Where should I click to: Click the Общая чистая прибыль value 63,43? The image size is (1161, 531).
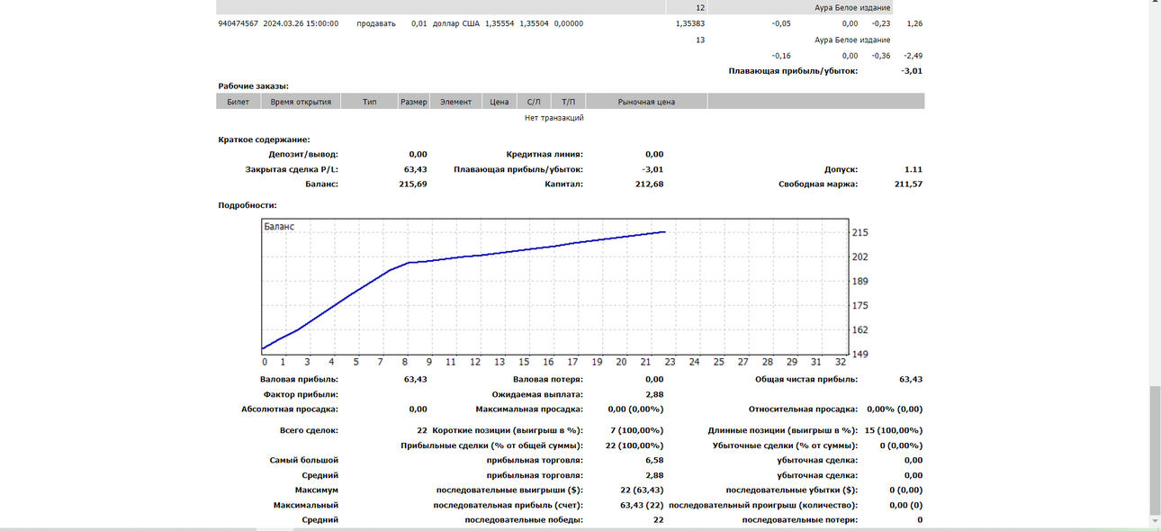(911, 379)
